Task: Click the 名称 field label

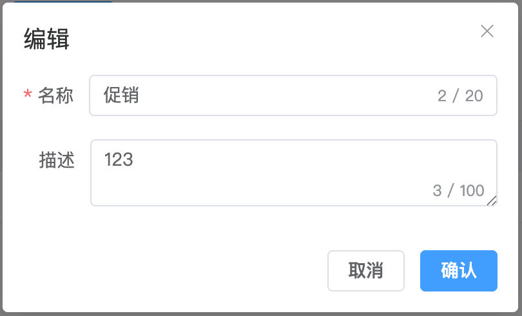Action: (x=55, y=96)
